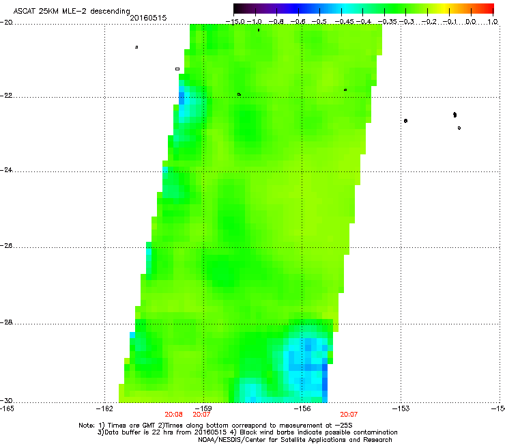Click the -0.35 colorbar label
This screenshot has height=444, width=505.
click(388, 22)
